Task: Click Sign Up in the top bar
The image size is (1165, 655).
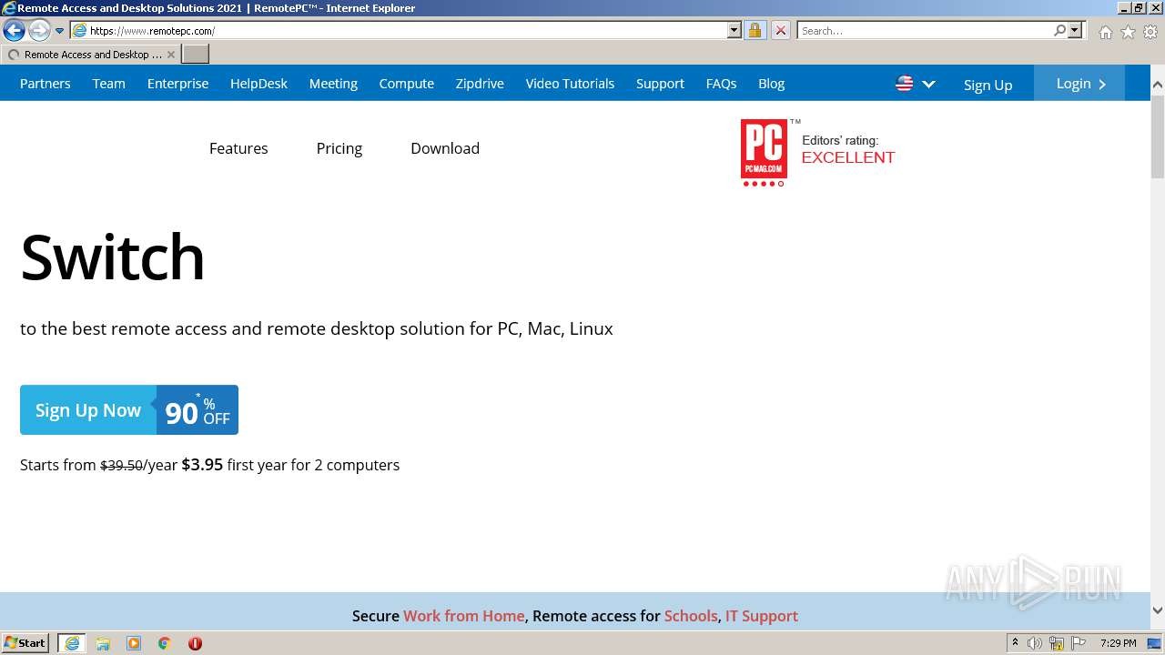Action: click(988, 85)
